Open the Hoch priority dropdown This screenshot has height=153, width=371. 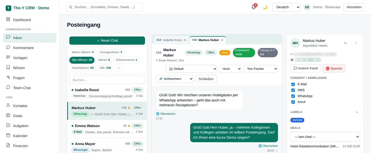230,69
